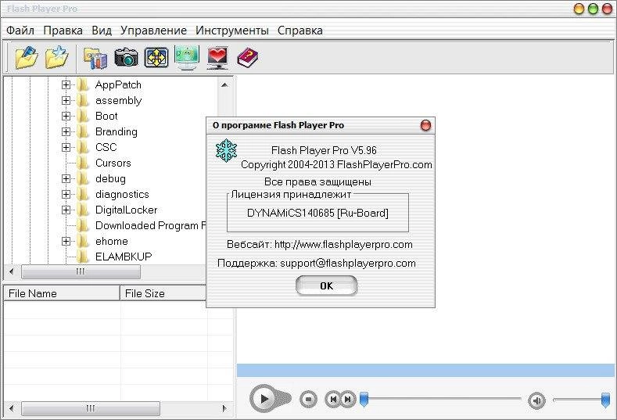Select the Branding tree item
Viewport: 617px width, 420px height.
click(117, 131)
